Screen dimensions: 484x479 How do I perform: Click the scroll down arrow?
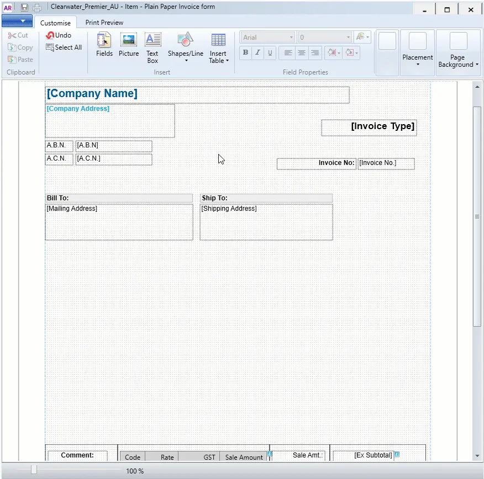pos(477,456)
